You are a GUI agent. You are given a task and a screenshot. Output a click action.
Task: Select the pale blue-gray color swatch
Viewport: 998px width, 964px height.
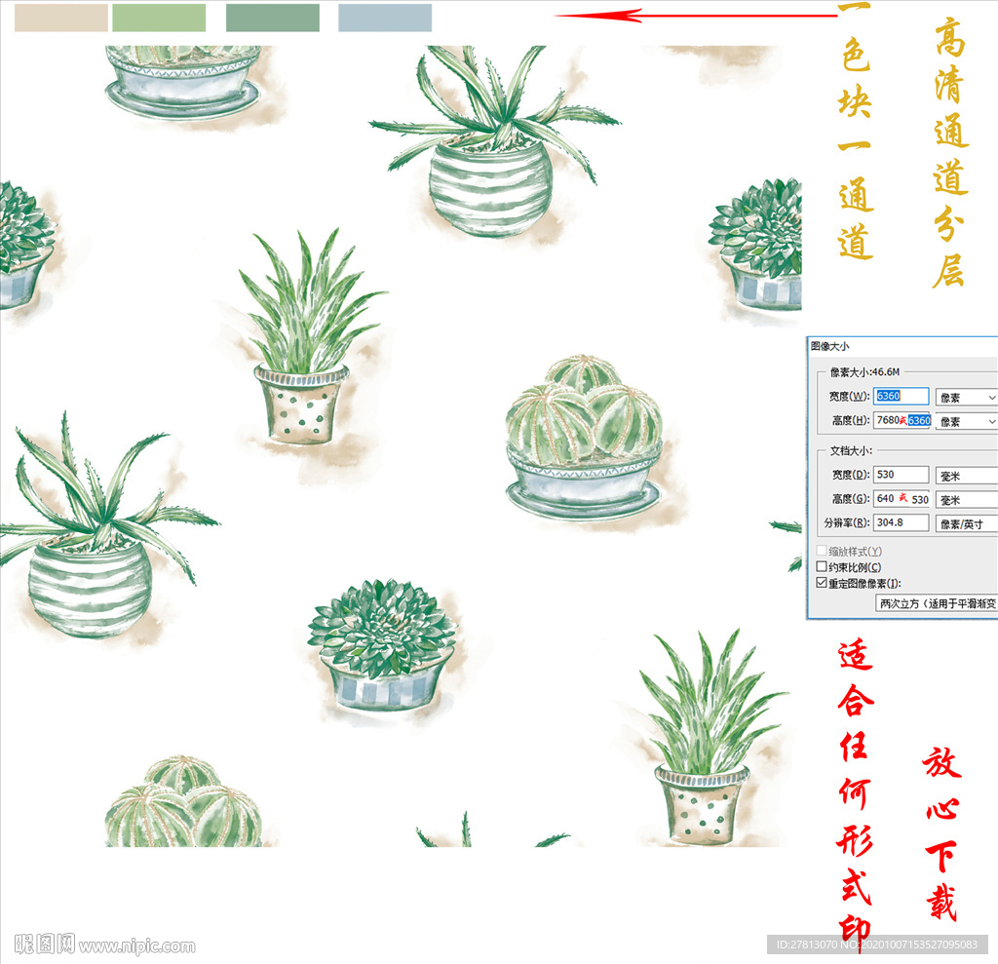[385, 18]
